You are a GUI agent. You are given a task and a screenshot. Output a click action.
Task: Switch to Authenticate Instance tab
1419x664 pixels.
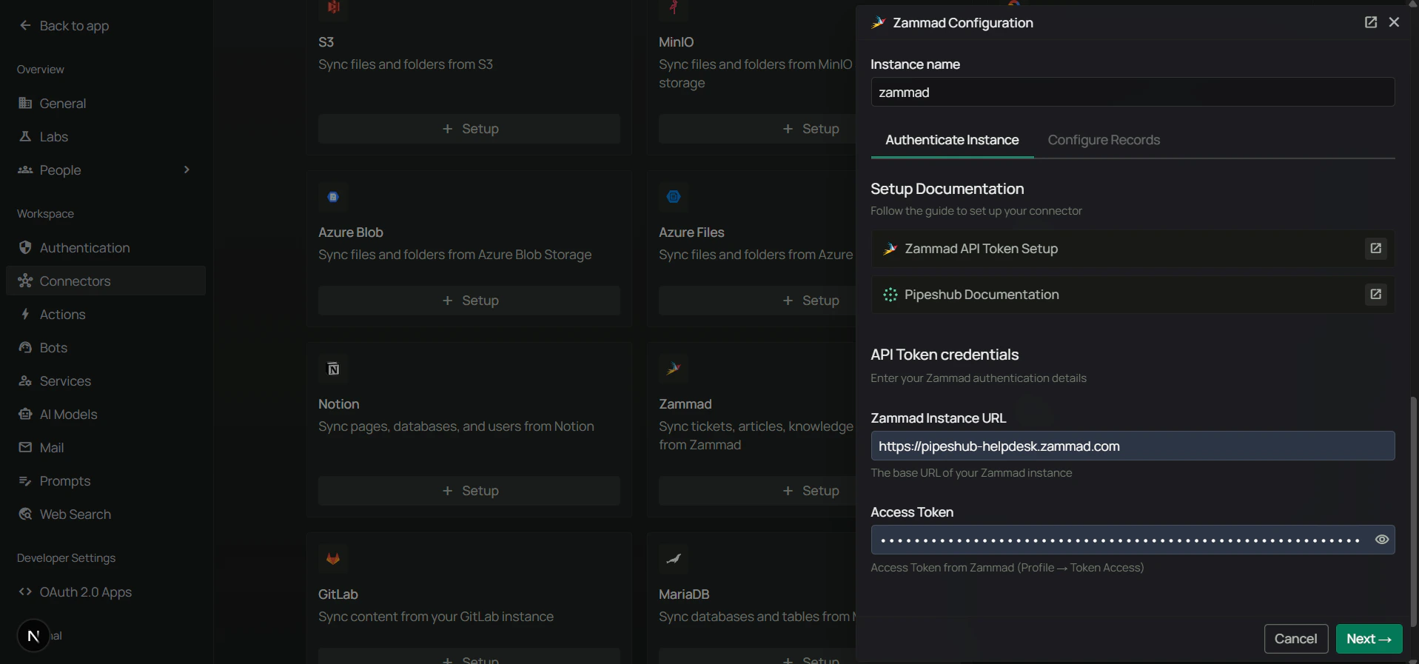[952, 140]
